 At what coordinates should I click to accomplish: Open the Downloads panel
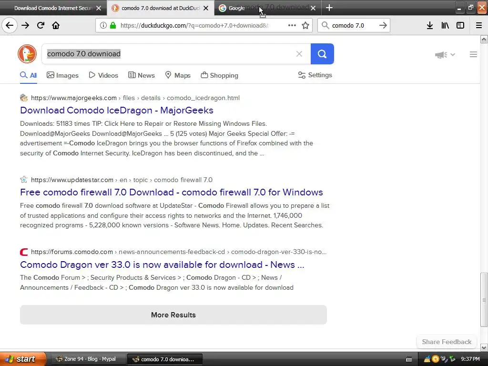(429, 25)
